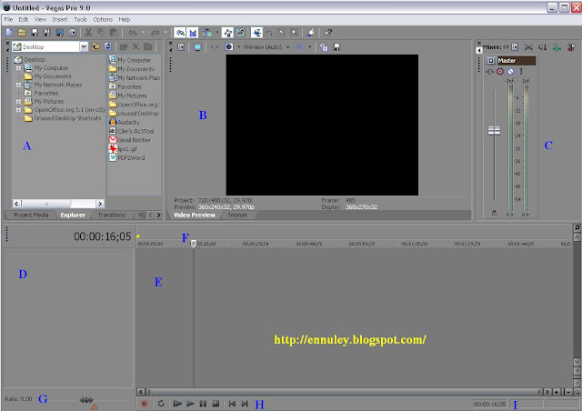Select the Envelope Edit tool
582x411 pixels.
coord(269,33)
